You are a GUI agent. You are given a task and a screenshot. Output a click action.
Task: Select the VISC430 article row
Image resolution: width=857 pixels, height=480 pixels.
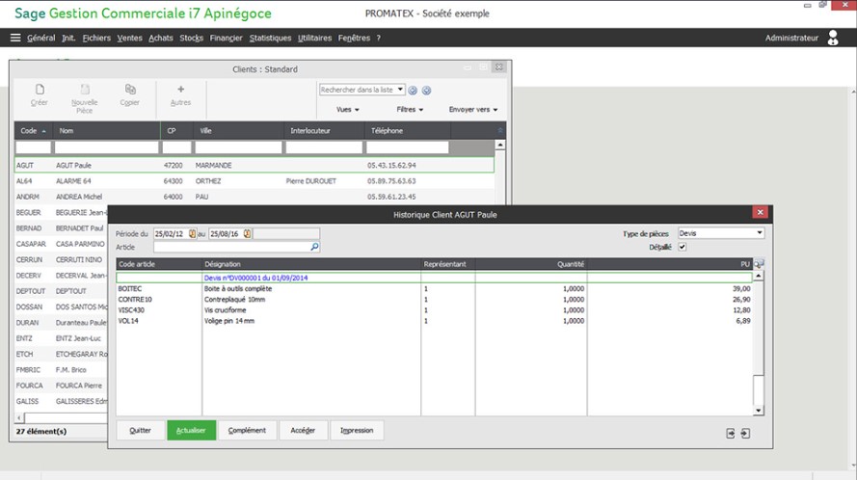[x=435, y=310]
